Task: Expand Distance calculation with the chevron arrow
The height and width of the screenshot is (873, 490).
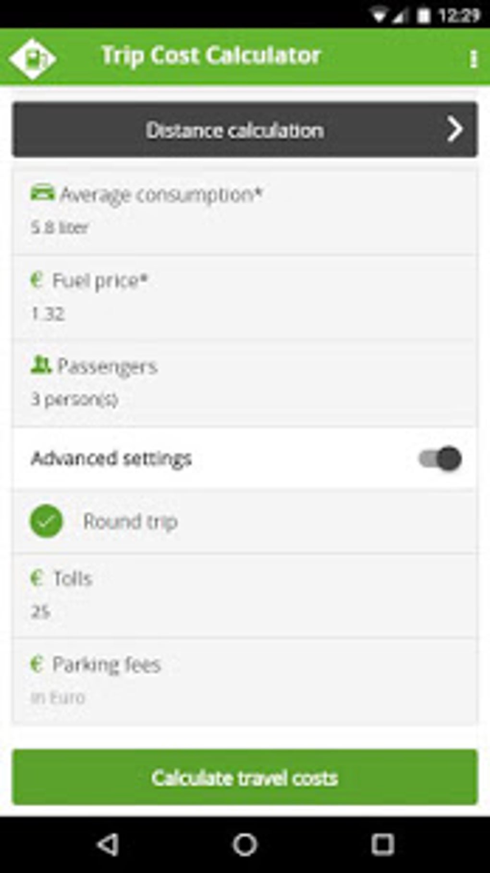Action: pyautogui.click(x=454, y=129)
